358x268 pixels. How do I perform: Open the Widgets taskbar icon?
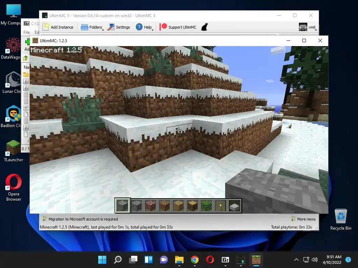[x=148, y=260]
